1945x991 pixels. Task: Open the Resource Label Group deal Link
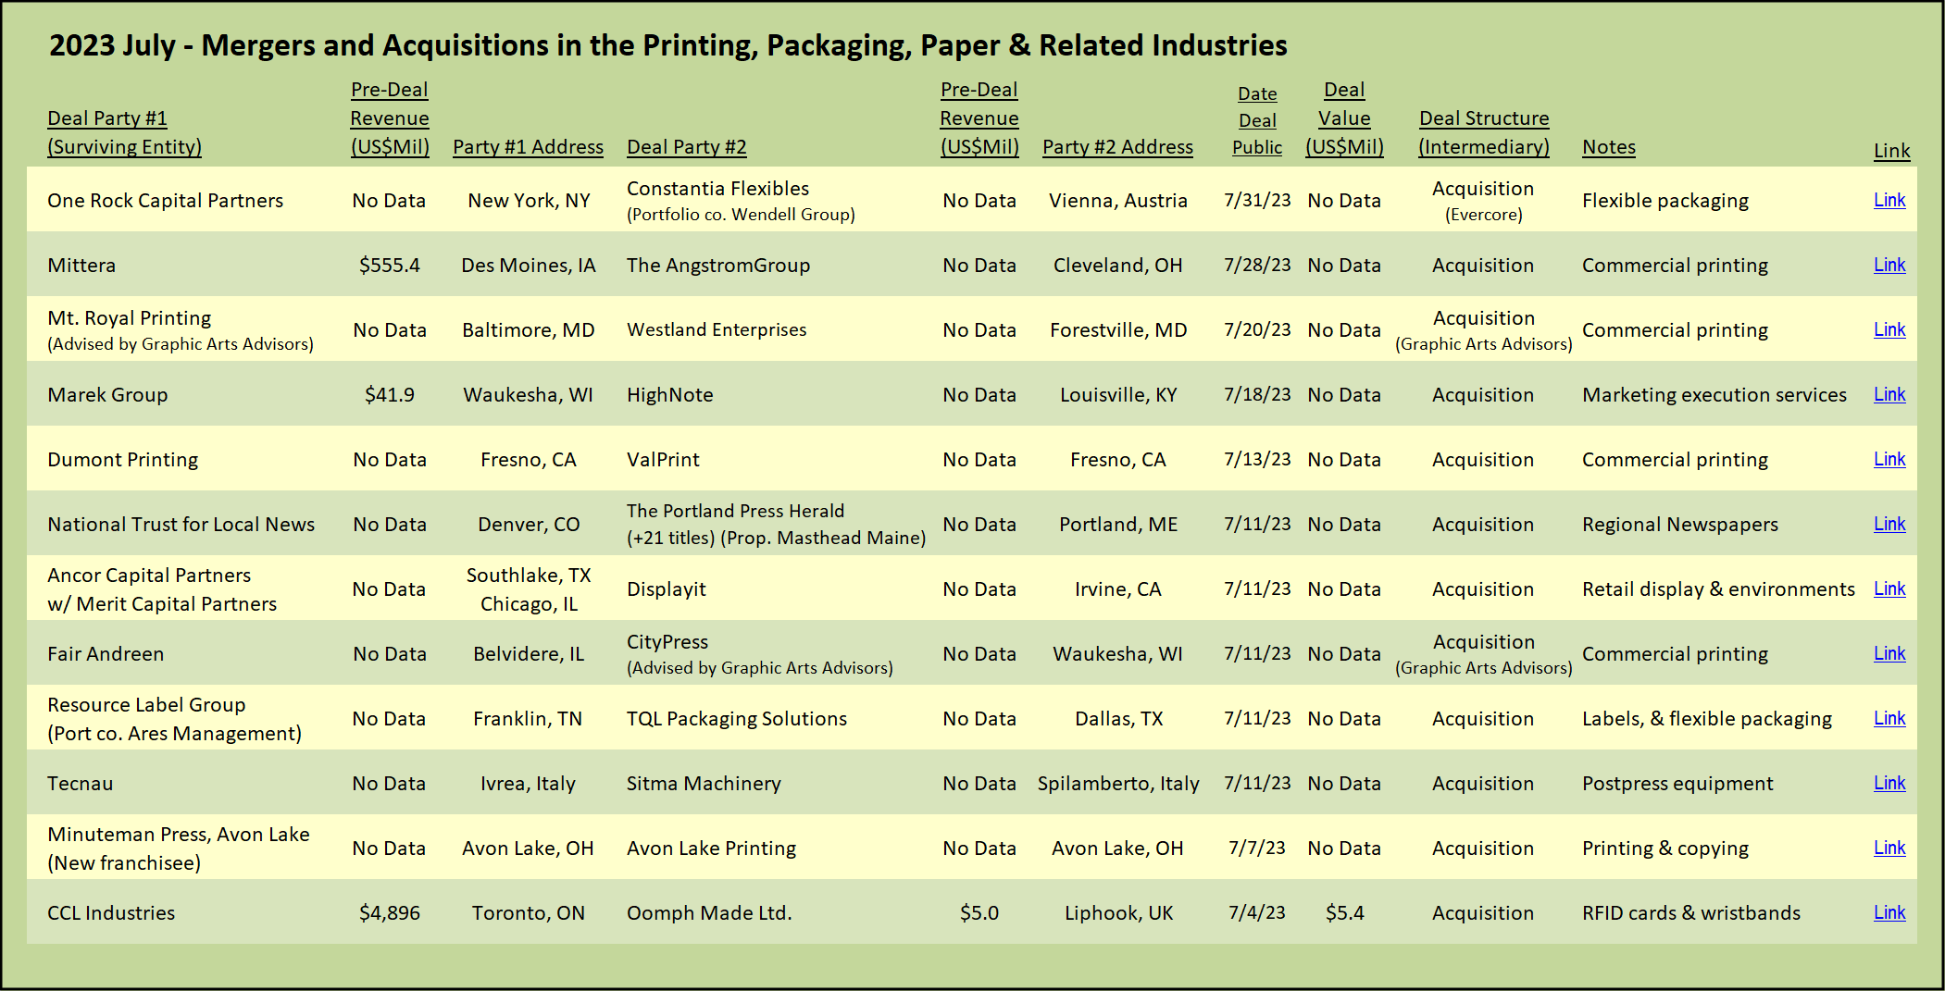[1889, 718]
